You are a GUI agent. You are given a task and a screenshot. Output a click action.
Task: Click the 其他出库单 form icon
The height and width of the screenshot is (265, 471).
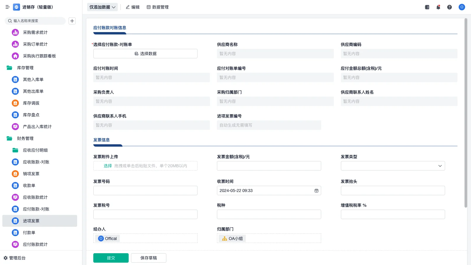15,91
